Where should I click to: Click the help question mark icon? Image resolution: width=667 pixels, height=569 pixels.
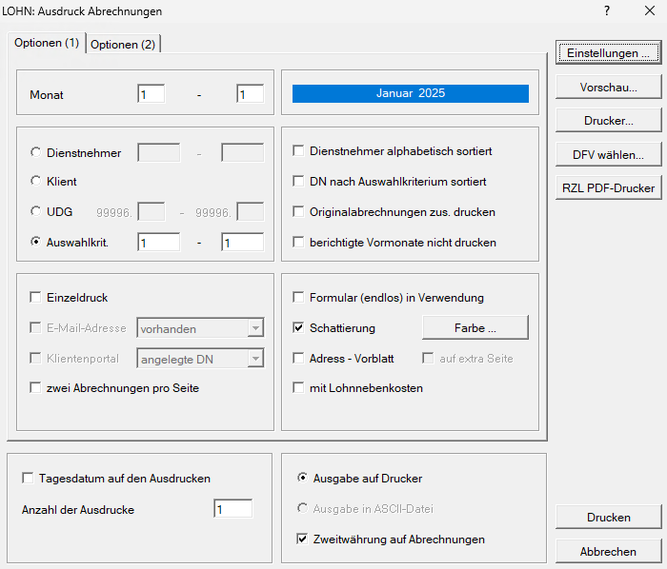click(x=607, y=11)
